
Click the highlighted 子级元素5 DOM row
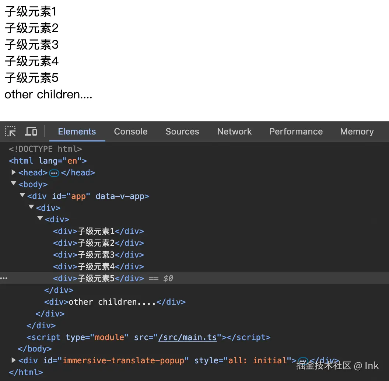coord(194,278)
